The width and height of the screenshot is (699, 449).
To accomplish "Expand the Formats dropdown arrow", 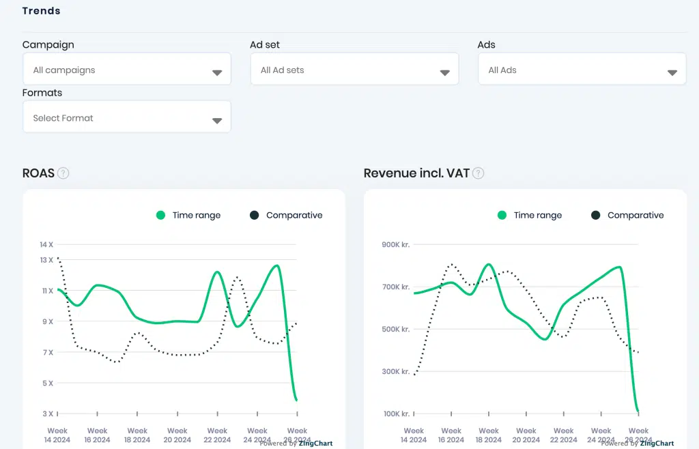I will 217,121.
